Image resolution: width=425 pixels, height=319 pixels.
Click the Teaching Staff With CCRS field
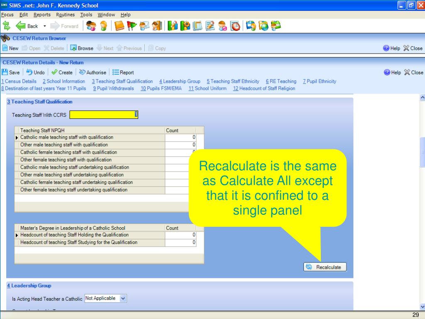tap(104, 115)
